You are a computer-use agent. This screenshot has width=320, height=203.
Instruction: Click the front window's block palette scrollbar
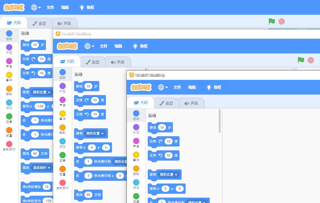point(220,121)
